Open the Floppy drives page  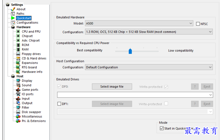pyautogui.click(x=31, y=54)
